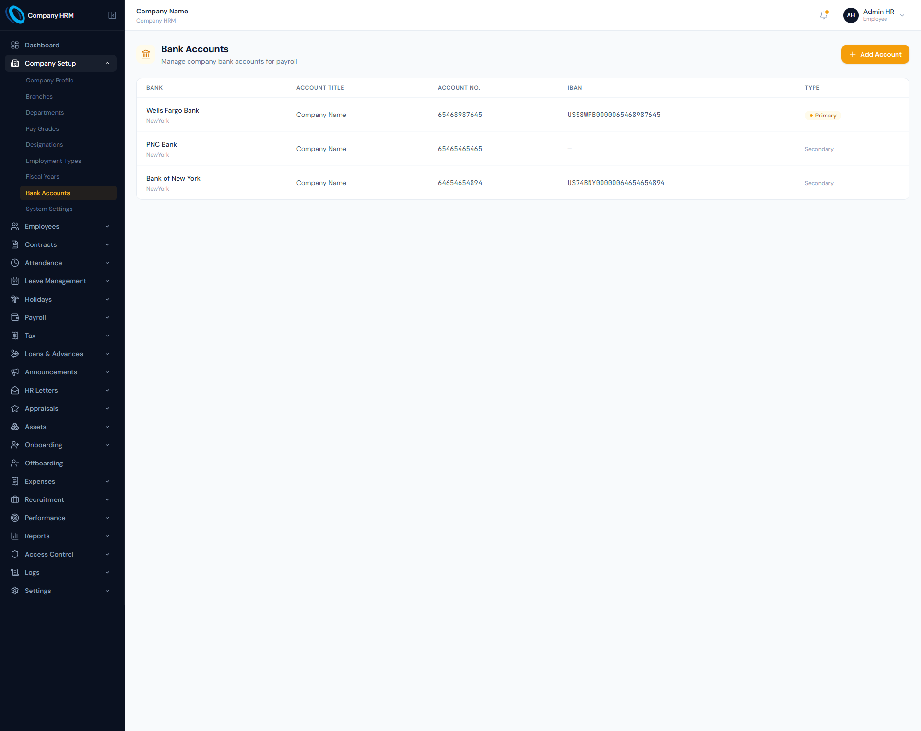
Task: Expand the Tax menu chevron
Action: (x=107, y=336)
